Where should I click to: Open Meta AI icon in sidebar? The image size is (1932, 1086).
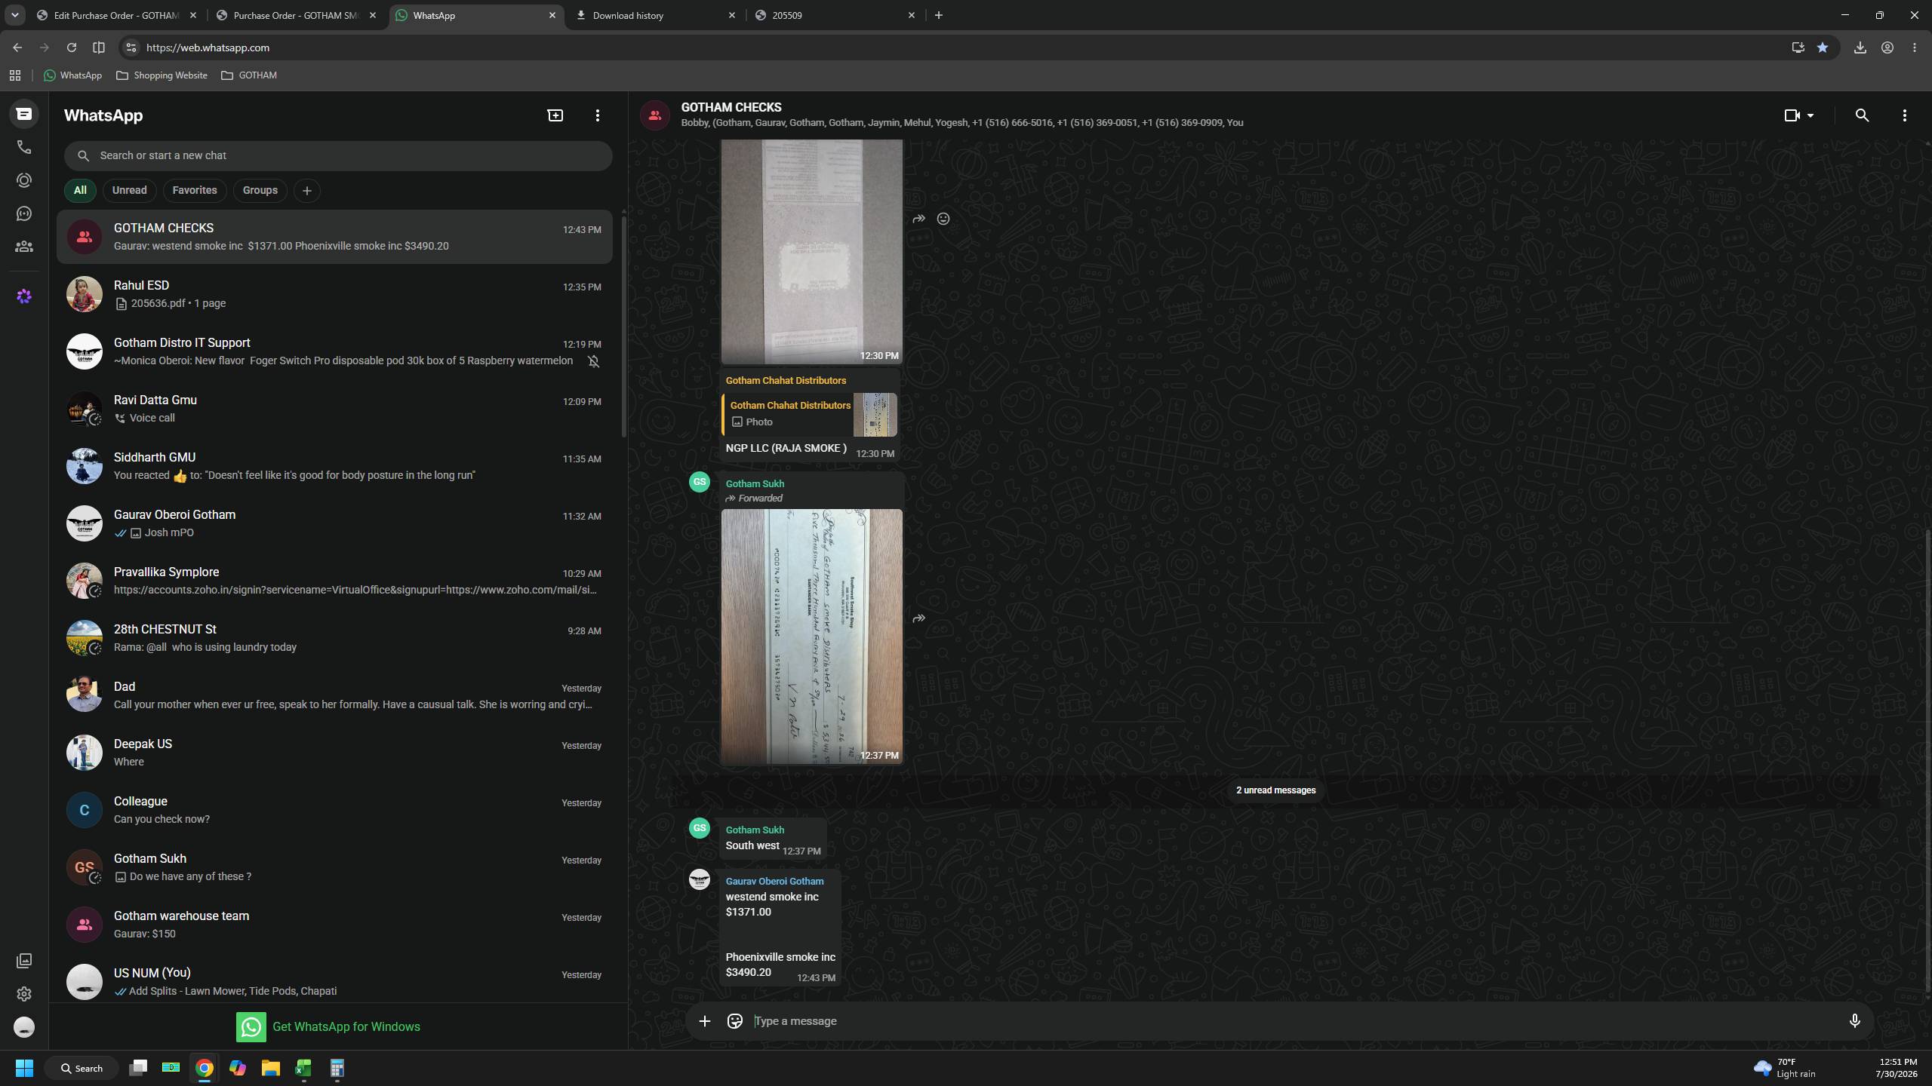(x=24, y=296)
